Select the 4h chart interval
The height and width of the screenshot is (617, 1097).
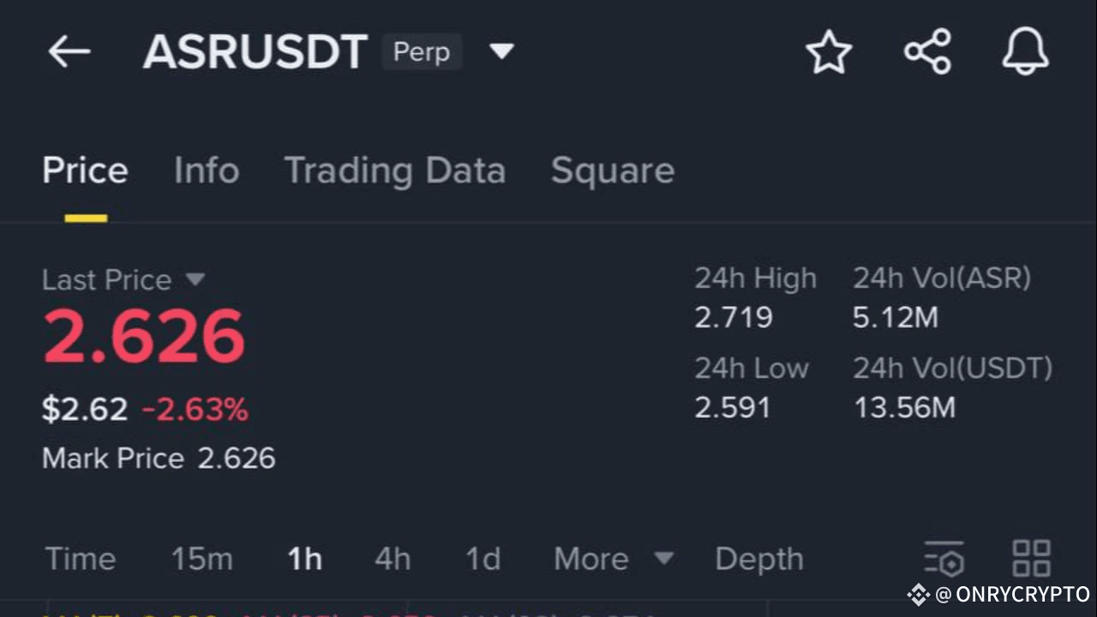[393, 559]
